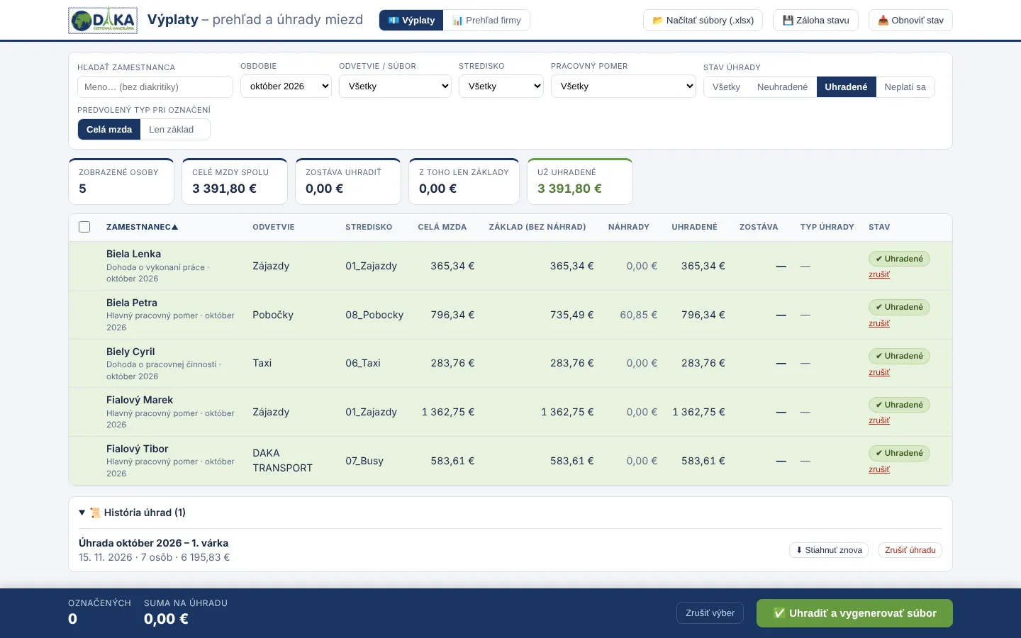Click the scroll icon beside História úhrad
The height and width of the screenshot is (638, 1021).
point(95,513)
